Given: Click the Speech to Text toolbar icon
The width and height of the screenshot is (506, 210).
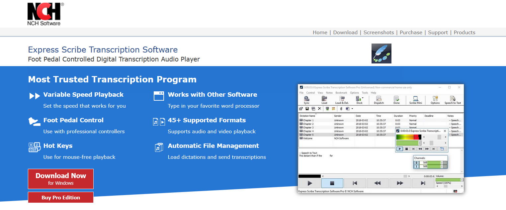Looking at the screenshot, I should tap(453, 100).
